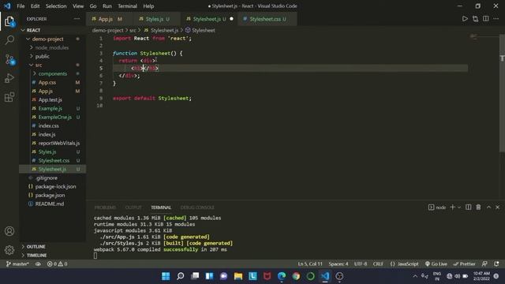Open the Extensions view icon
Image resolution: width=505 pixels, height=284 pixels.
(x=9, y=97)
